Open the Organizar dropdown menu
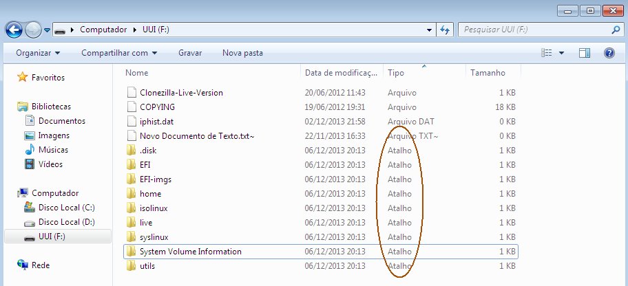The height and width of the screenshot is (286, 628). [39, 53]
